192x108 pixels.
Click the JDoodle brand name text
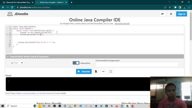(21, 14)
